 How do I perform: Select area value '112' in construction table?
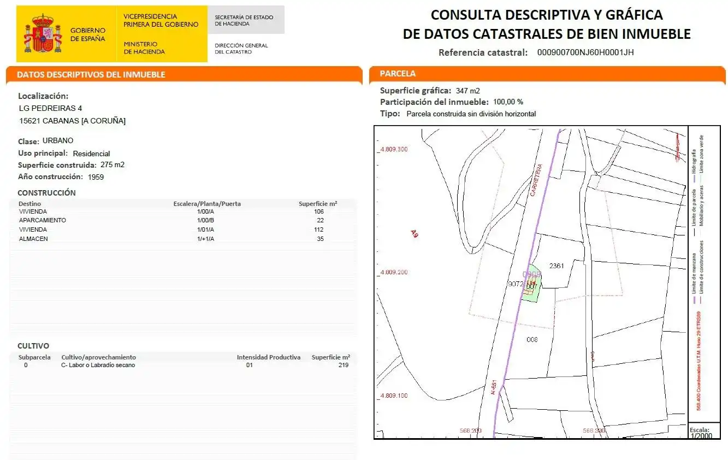319,229
